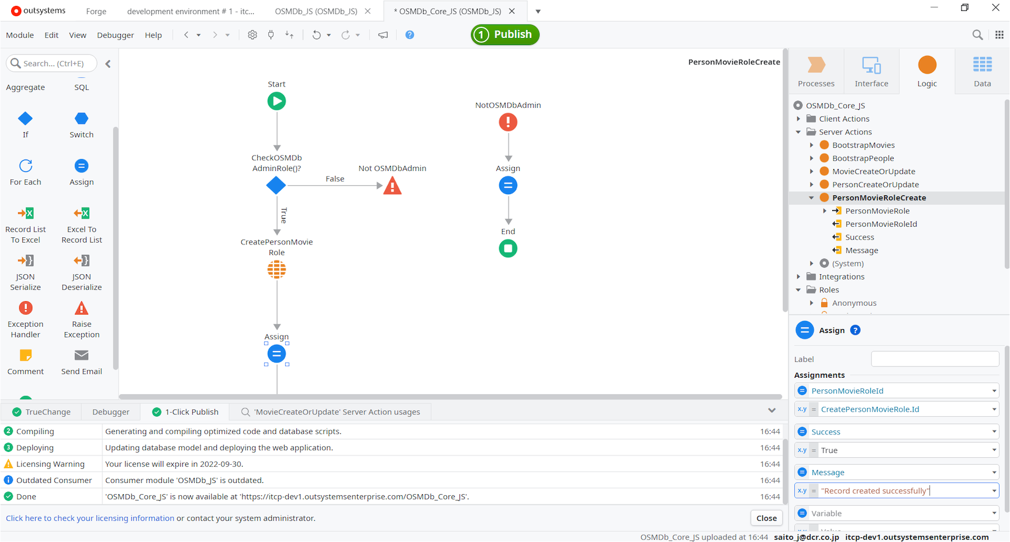Open the Module menu
1010x542 pixels.
click(20, 35)
